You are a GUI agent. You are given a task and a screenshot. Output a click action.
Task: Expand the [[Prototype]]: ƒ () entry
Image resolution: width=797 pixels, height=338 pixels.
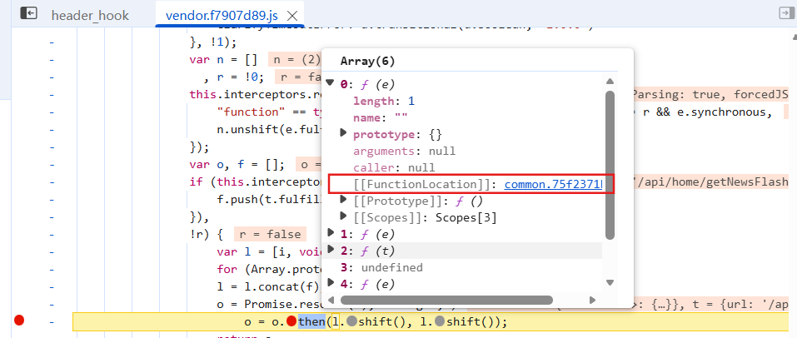click(343, 201)
